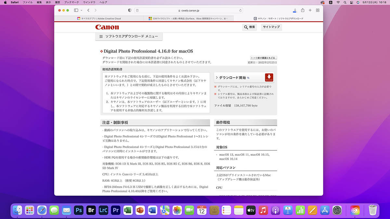Open the Calendar app from Dock
Image resolution: width=390 pixels, height=219 pixels.
(x=202, y=210)
